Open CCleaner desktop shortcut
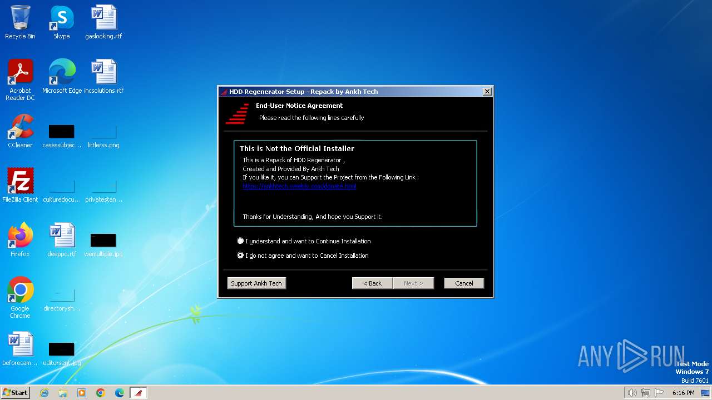712x400 pixels. tap(20, 131)
